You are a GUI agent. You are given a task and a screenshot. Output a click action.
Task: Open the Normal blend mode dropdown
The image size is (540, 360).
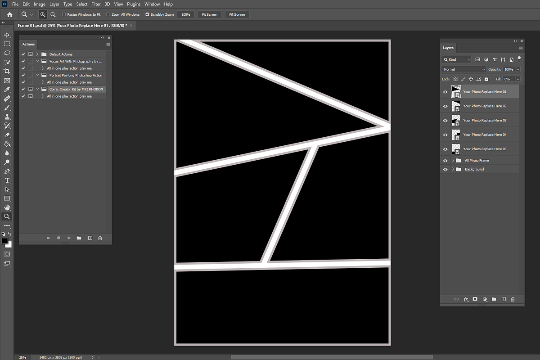tap(464, 69)
